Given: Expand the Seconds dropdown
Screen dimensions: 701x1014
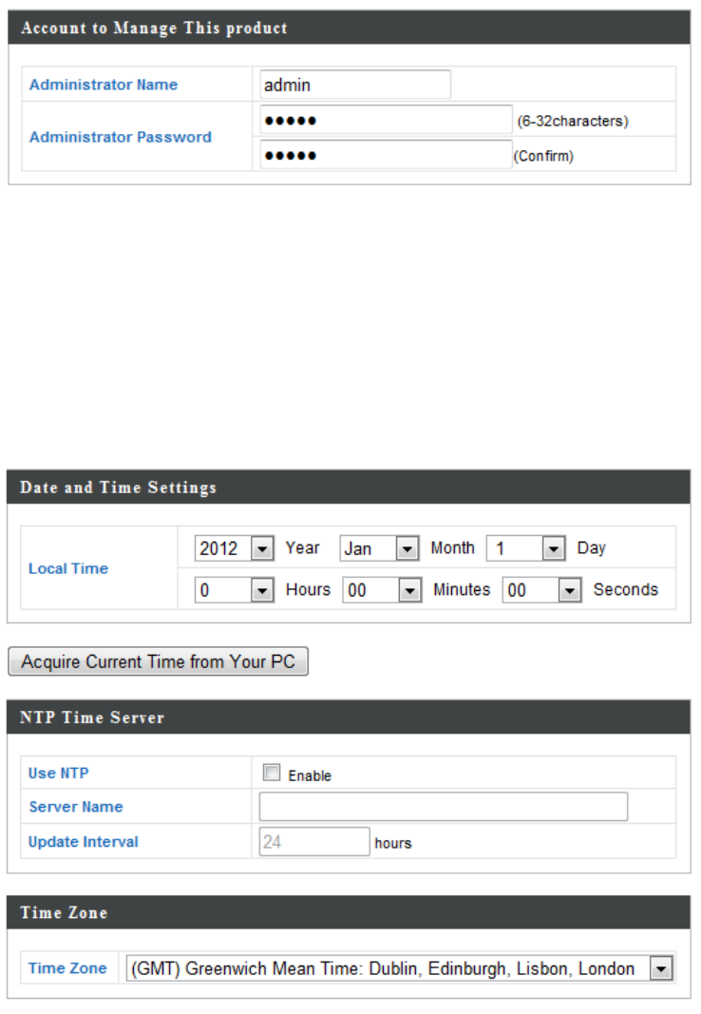Looking at the screenshot, I should point(542,590).
